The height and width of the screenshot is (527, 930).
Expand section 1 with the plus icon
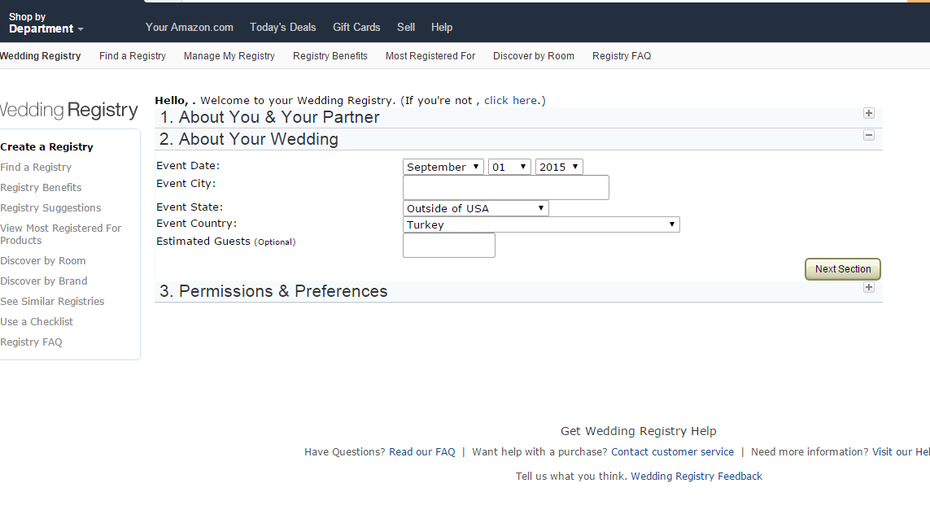tap(868, 113)
